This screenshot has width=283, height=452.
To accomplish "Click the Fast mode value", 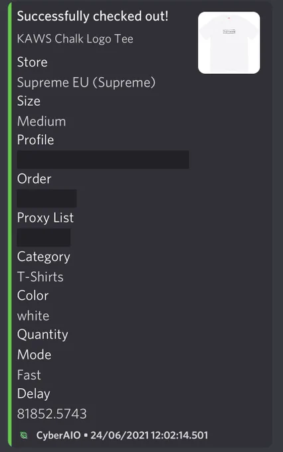I will click(29, 375).
